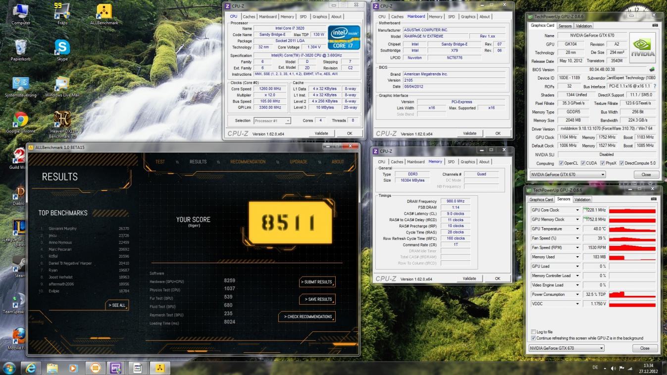Open the Google Chrome desktop shortcut

coord(21,122)
